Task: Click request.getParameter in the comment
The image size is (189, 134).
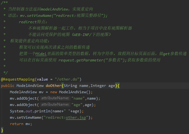Action: click(81, 60)
